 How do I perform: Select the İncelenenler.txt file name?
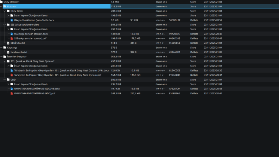(x=19, y=52)
